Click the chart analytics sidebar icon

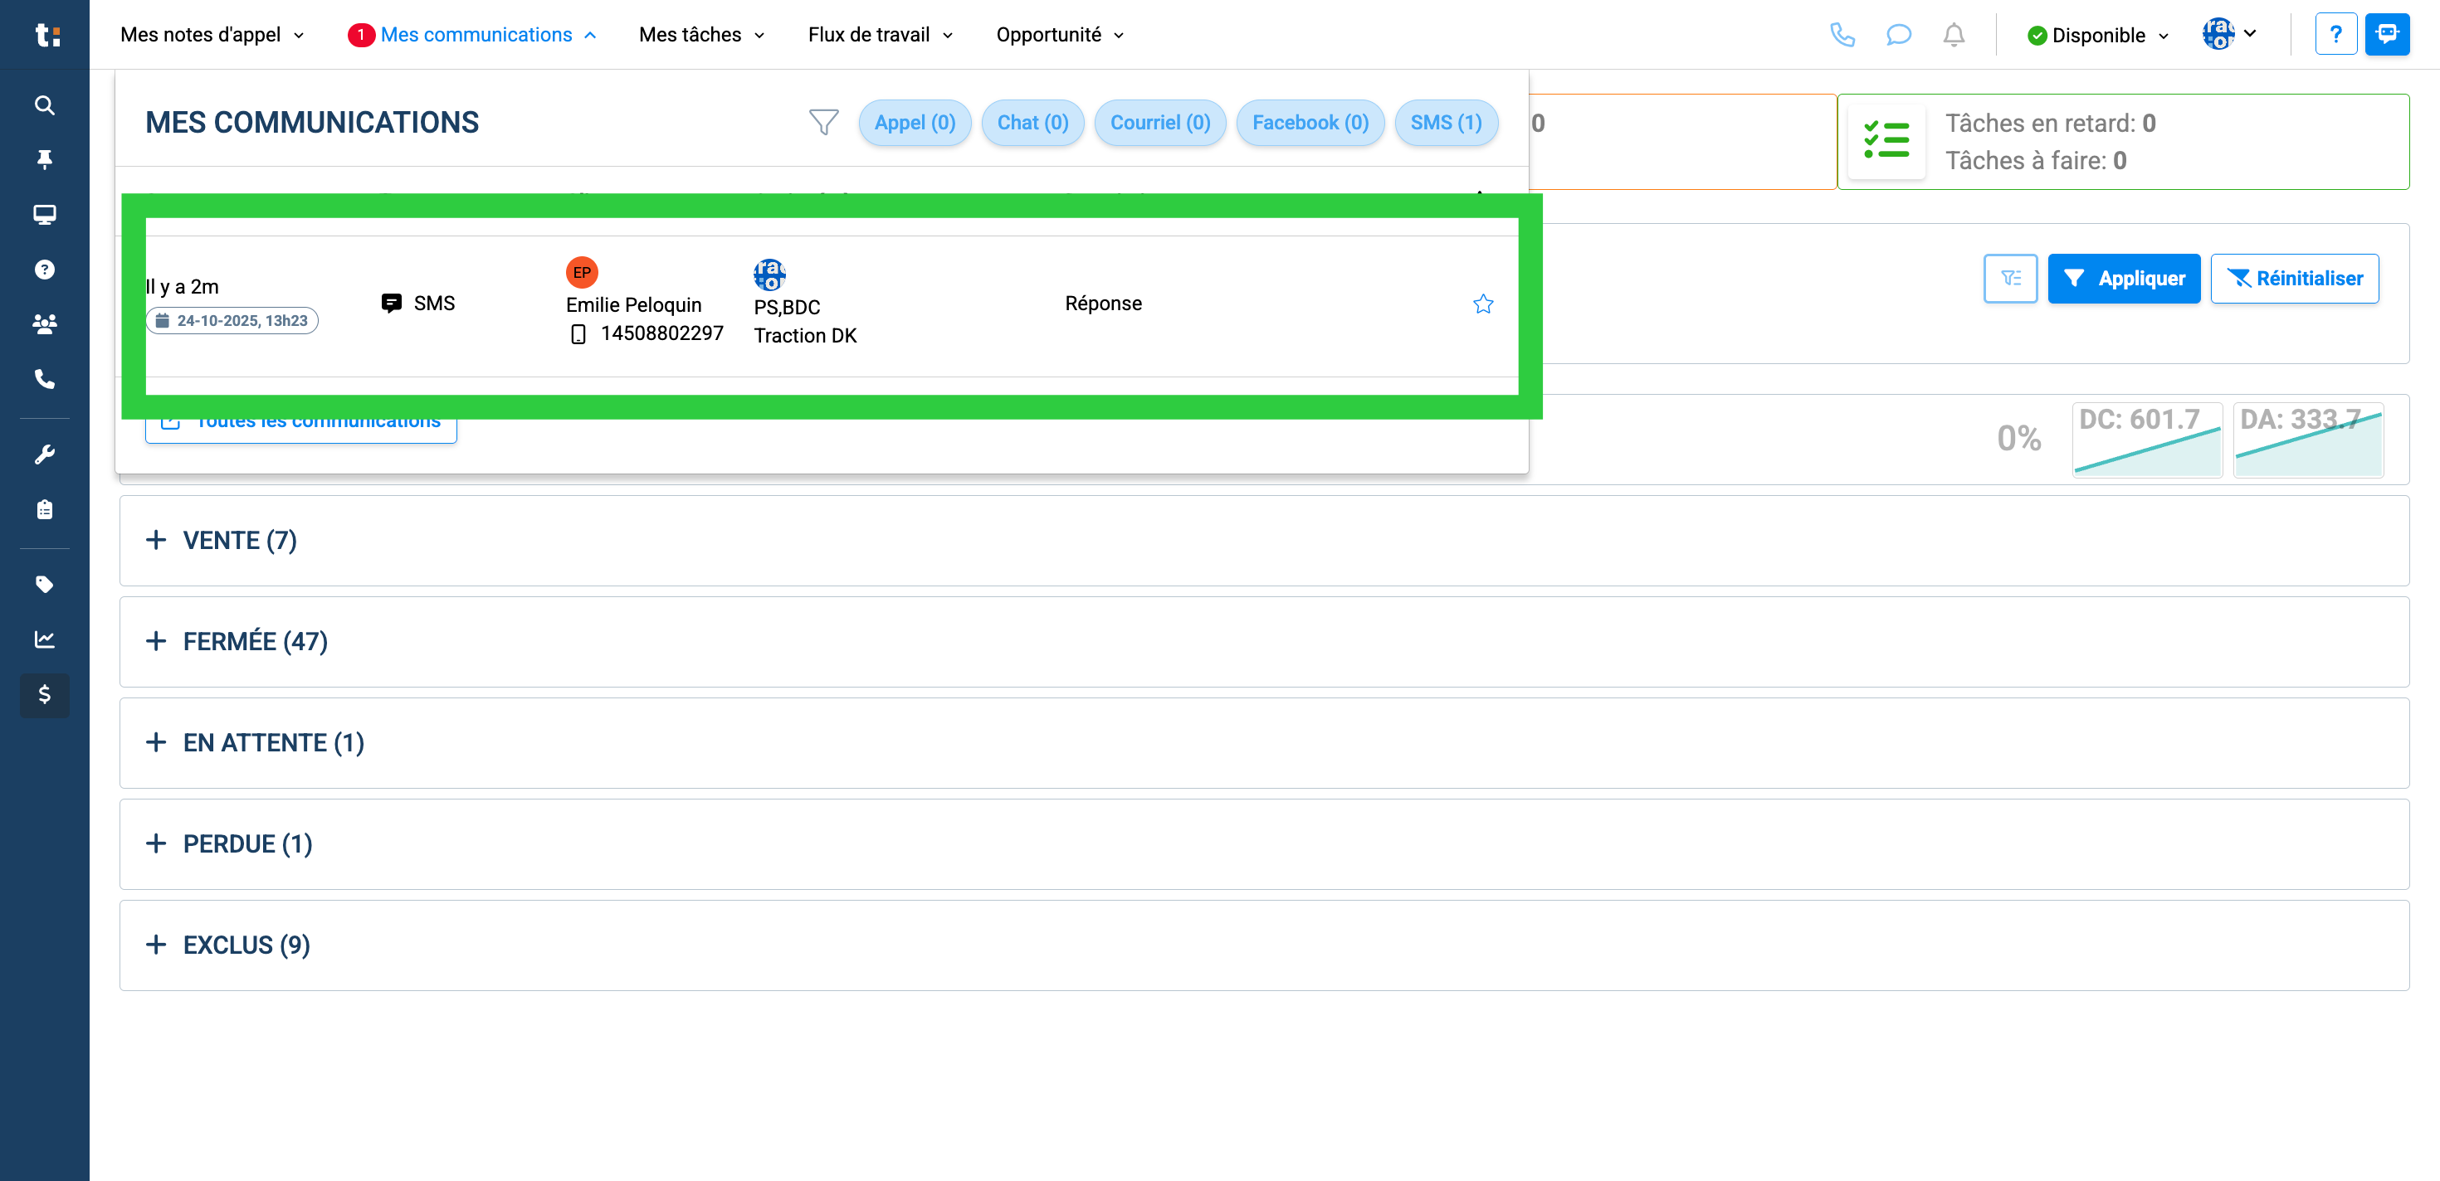[x=45, y=639]
